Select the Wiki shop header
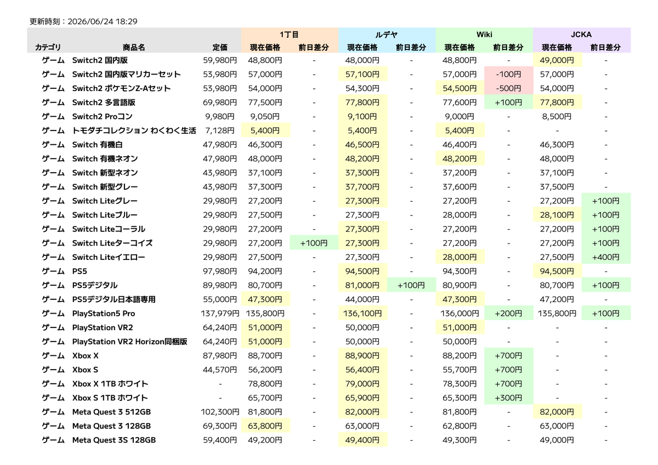Image resolution: width=658 pixels, height=465 pixels. click(484, 35)
